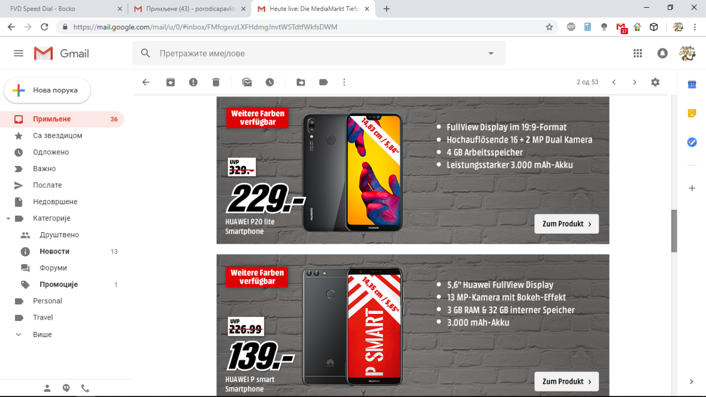Toggle the main menu hamburger
Image resolution: width=706 pixels, height=397 pixels.
click(19, 53)
